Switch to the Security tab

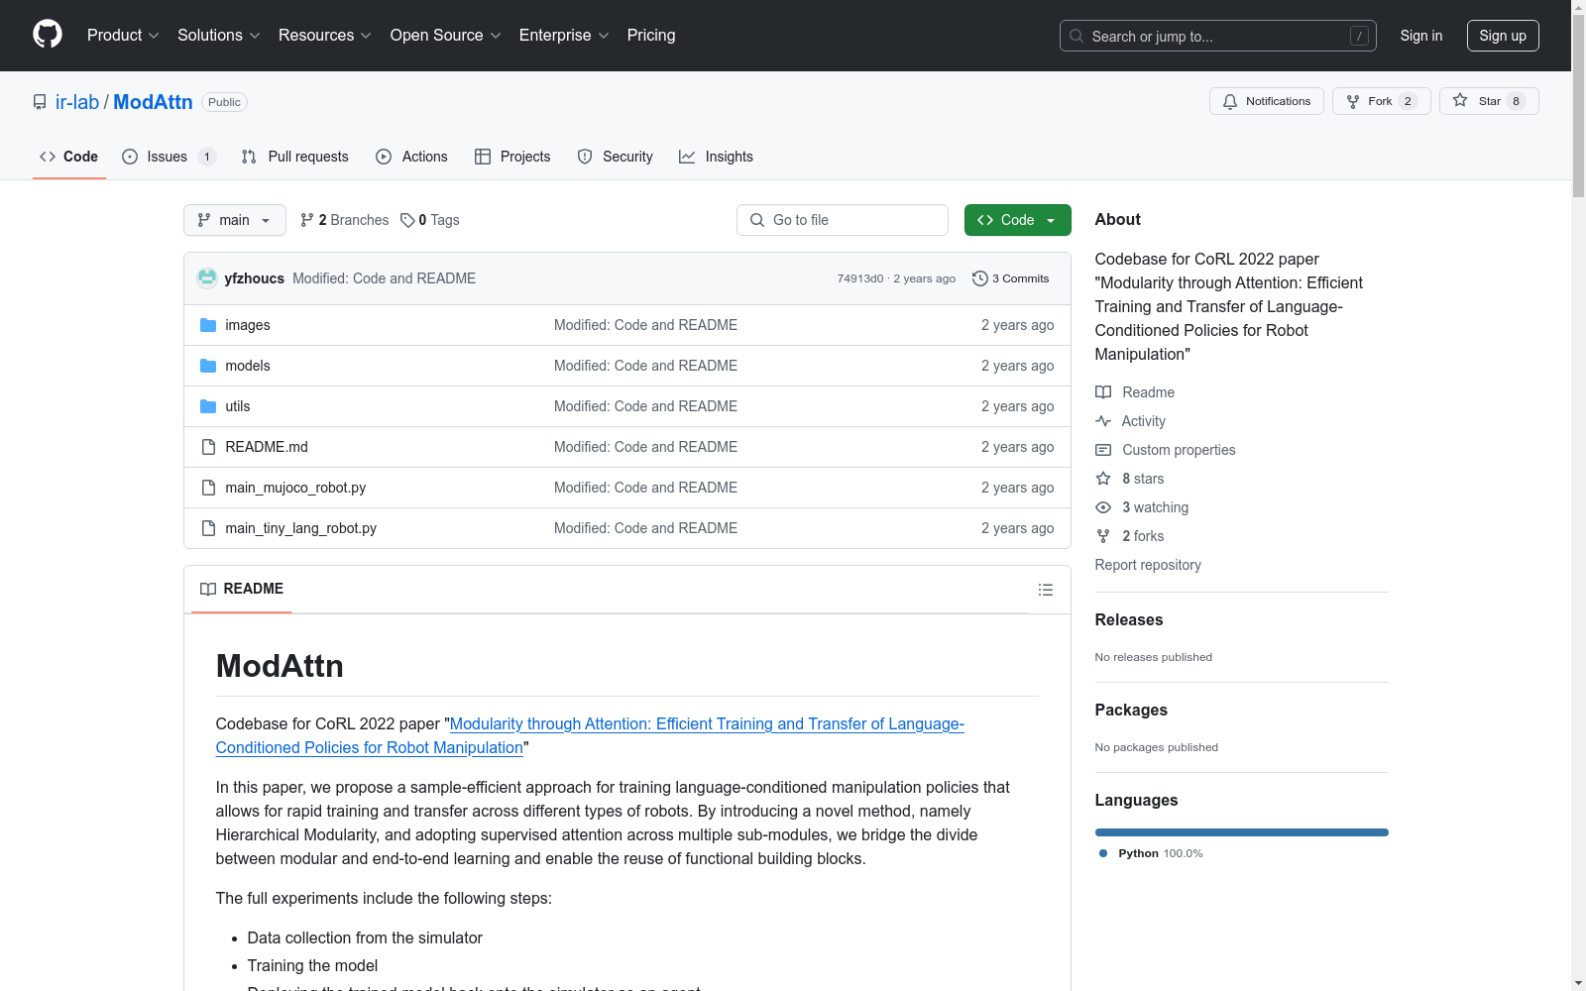click(x=616, y=157)
